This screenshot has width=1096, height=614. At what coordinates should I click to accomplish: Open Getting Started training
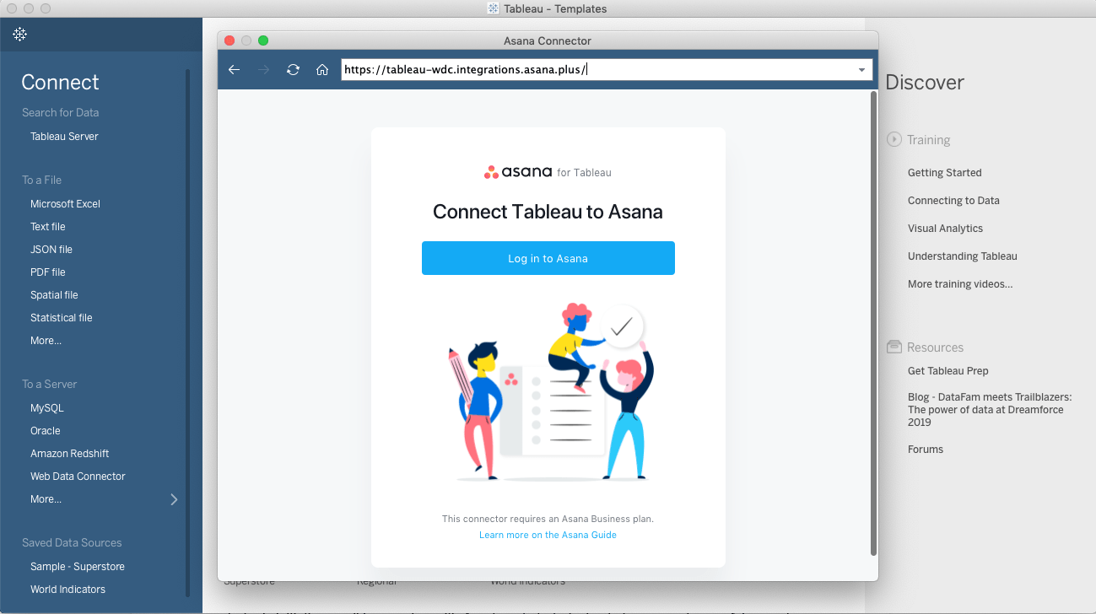tap(945, 173)
